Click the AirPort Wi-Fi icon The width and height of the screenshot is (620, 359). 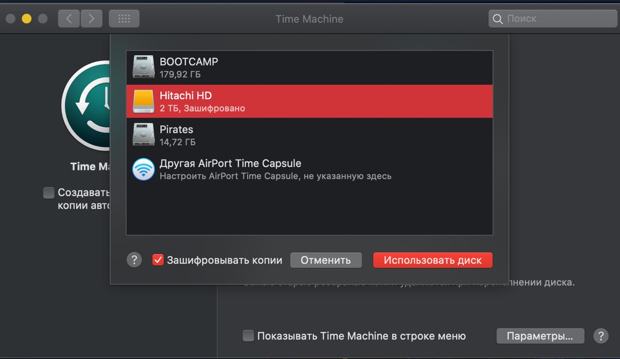(143, 169)
